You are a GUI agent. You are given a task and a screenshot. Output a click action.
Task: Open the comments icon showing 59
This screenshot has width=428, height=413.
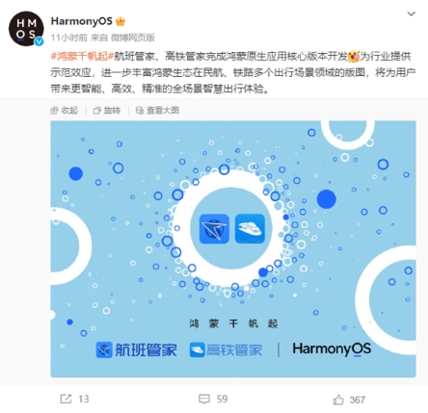[204, 399]
